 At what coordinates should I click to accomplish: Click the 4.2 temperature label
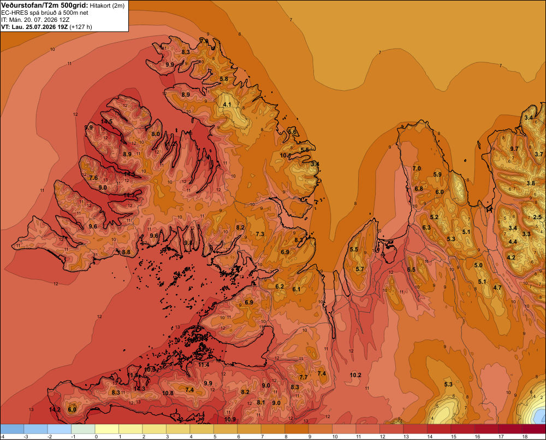pos(511,257)
